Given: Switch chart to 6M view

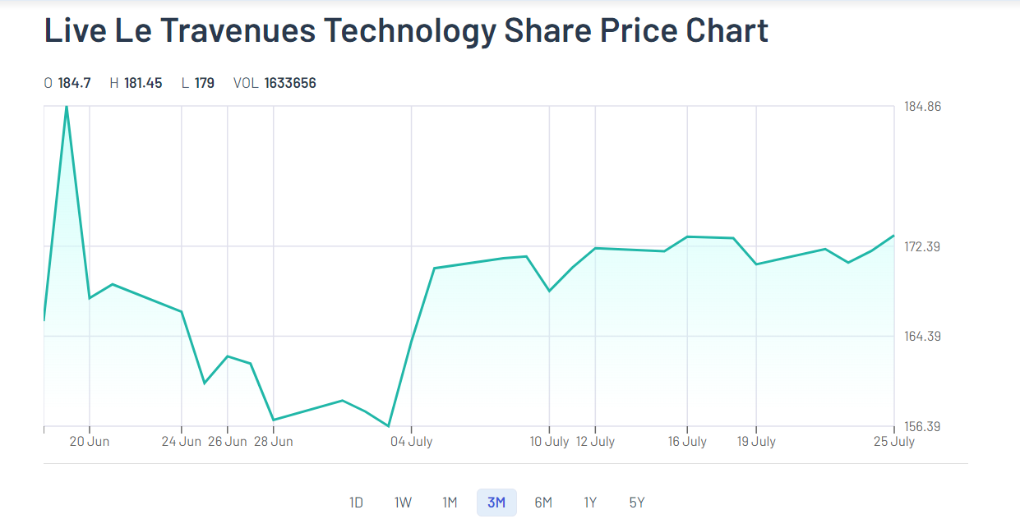Looking at the screenshot, I should coord(543,503).
